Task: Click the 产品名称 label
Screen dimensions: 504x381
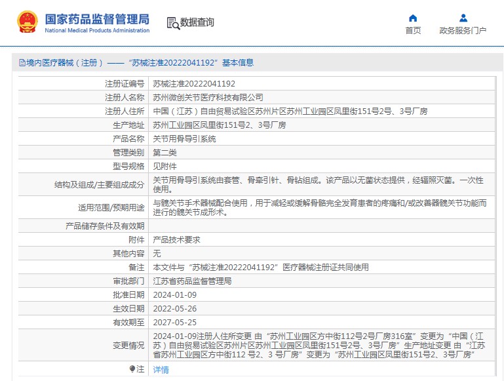Action: [128, 139]
